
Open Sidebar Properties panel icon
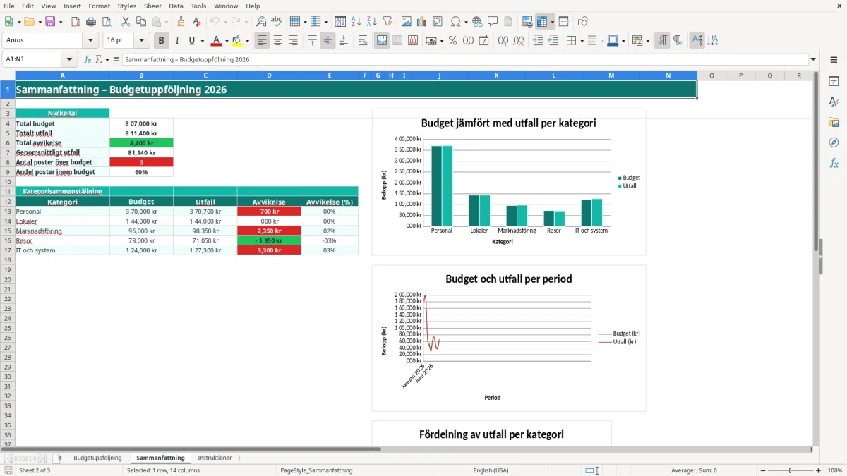click(834, 81)
